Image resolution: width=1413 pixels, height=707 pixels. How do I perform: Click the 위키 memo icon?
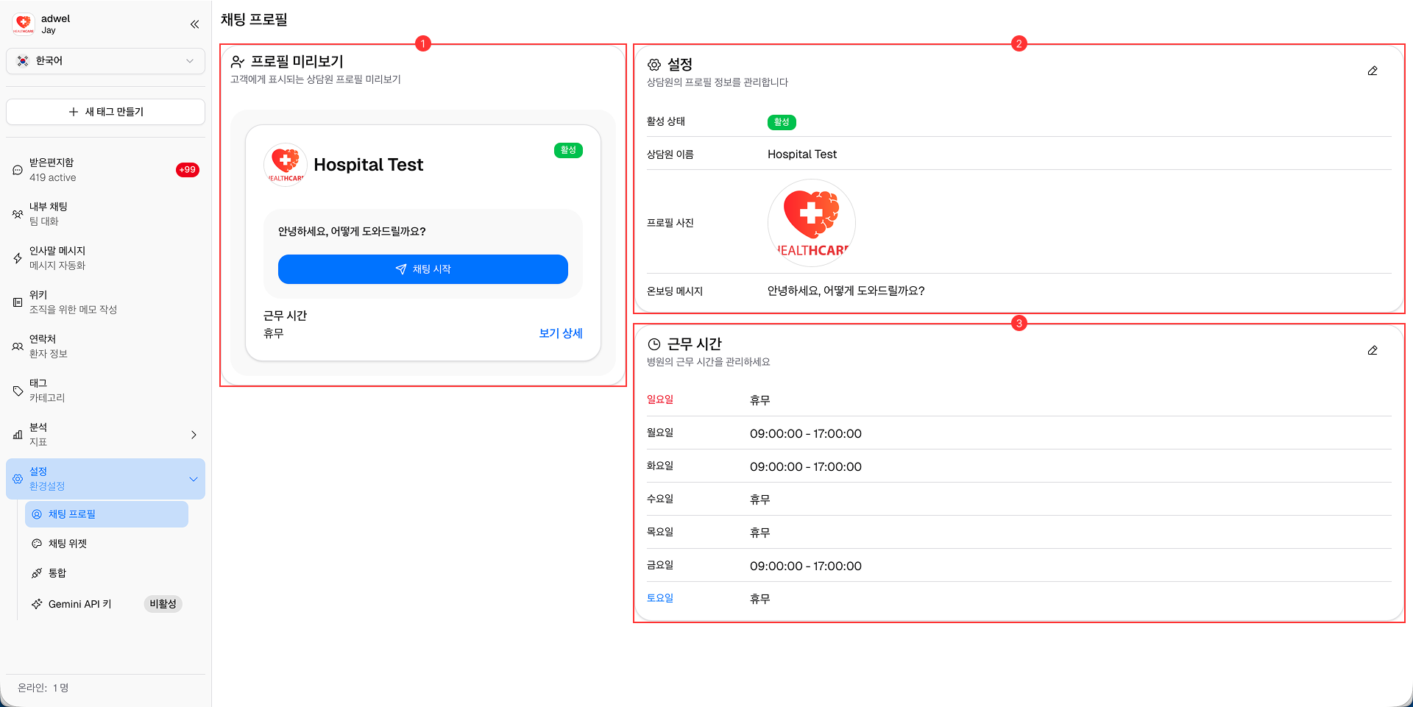point(17,302)
